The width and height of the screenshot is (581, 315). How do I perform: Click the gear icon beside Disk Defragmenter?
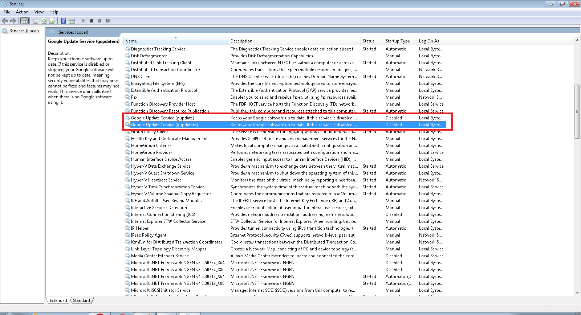tap(127, 56)
